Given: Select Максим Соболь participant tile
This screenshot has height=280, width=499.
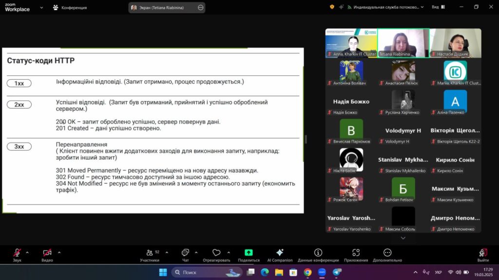Looking at the screenshot, I should click(x=403, y=218).
